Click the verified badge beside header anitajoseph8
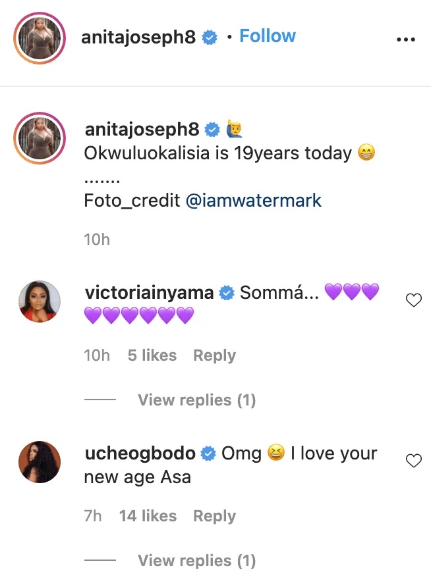The height and width of the screenshot is (574, 431). click(210, 38)
